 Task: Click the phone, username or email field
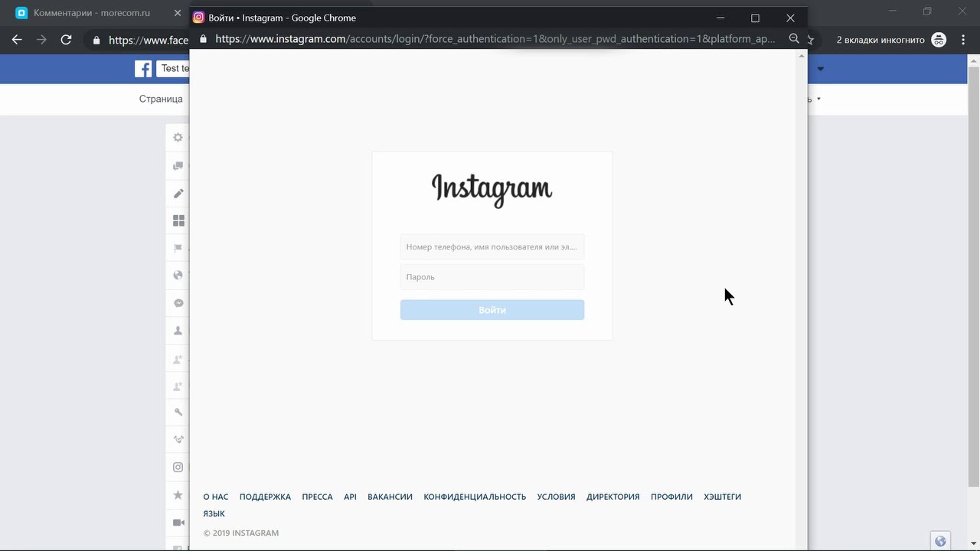[492, 247]
